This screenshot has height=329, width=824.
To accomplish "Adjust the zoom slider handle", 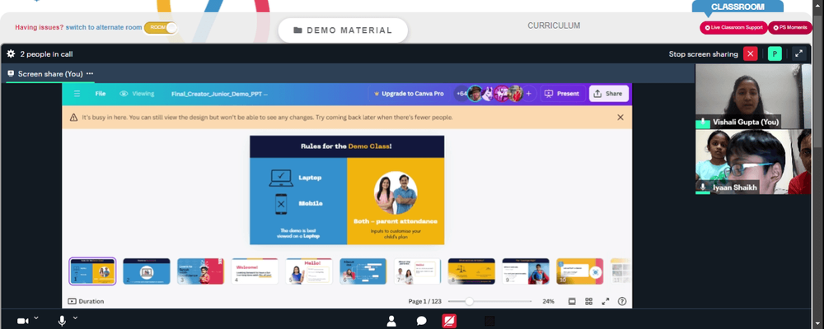I will (470, 301).
